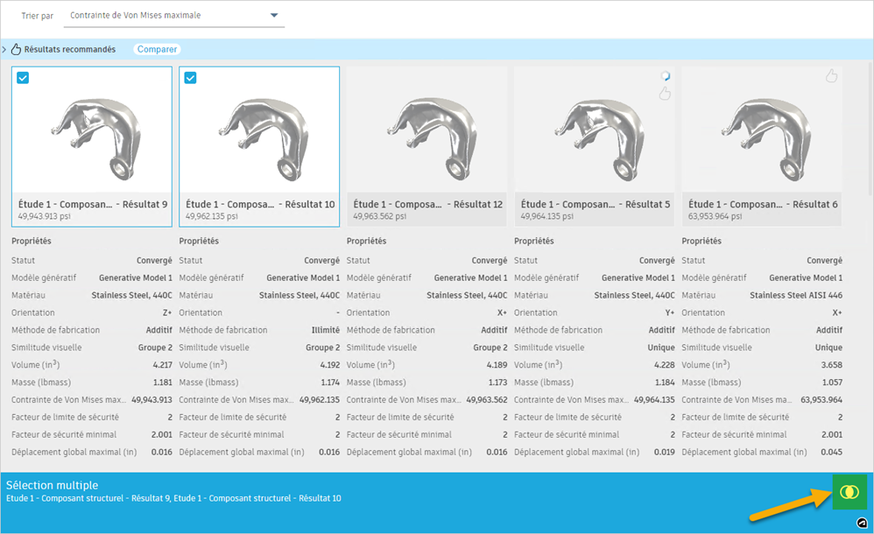
Task: Click the Comparer button
Action: (x=157, y=49)
